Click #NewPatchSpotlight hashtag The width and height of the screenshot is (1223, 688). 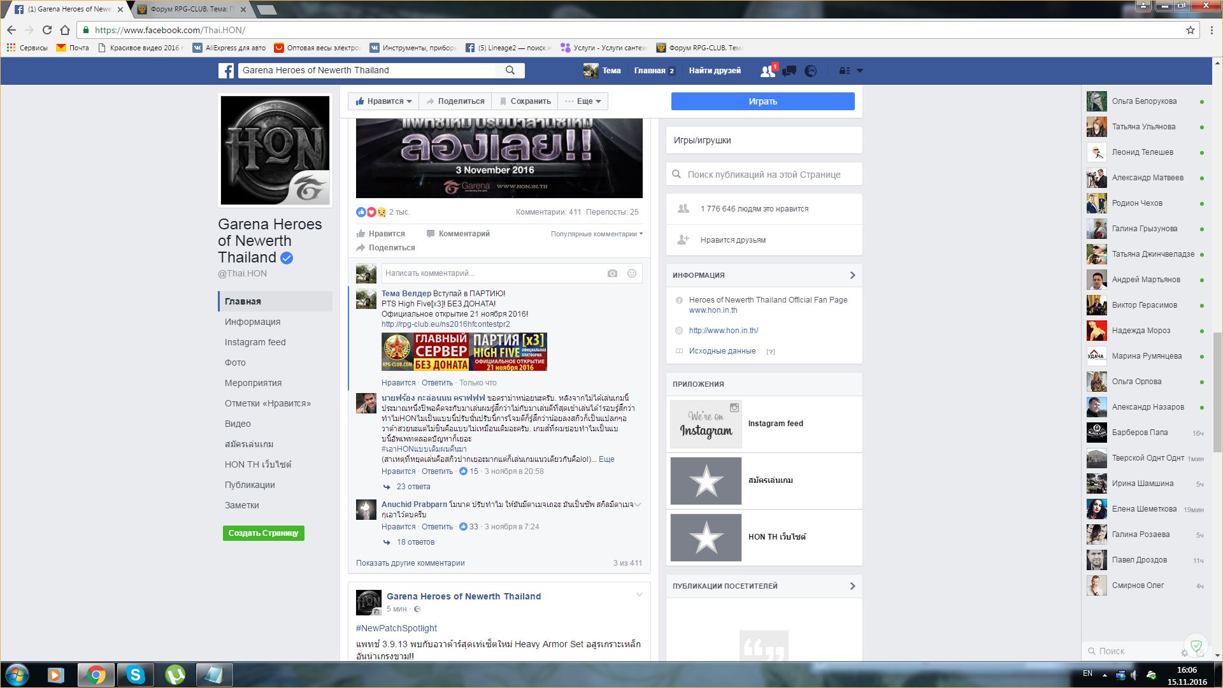point(396,628)
